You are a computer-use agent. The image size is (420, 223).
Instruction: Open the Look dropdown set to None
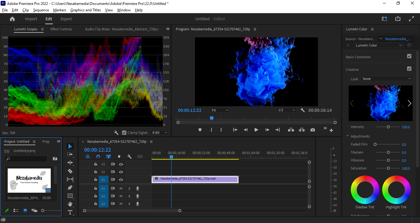pyautogui.click(x=386, y=79)
